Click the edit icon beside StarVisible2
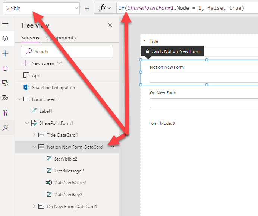 49,159
